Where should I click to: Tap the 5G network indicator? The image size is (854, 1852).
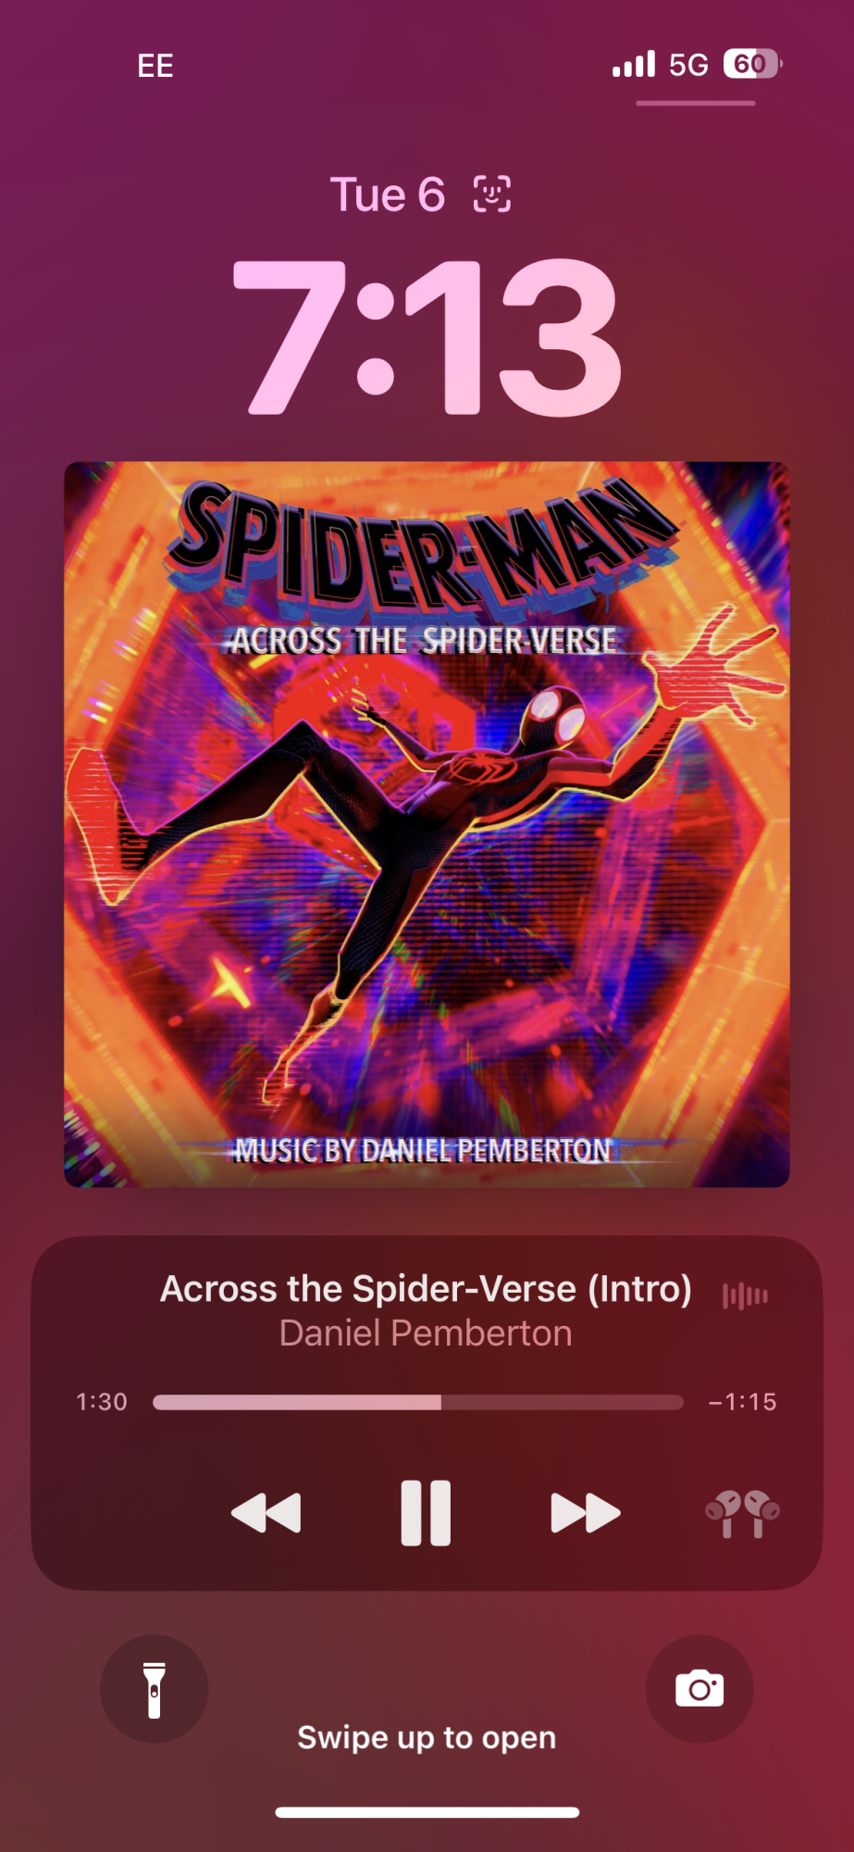coord(688,64)
